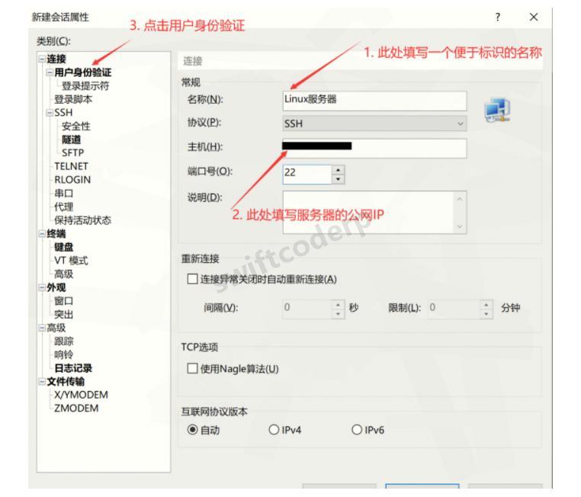The image size is (581, 497).
Task: Select the 自动 protocol version radio
Action: [x=192, y=430]
